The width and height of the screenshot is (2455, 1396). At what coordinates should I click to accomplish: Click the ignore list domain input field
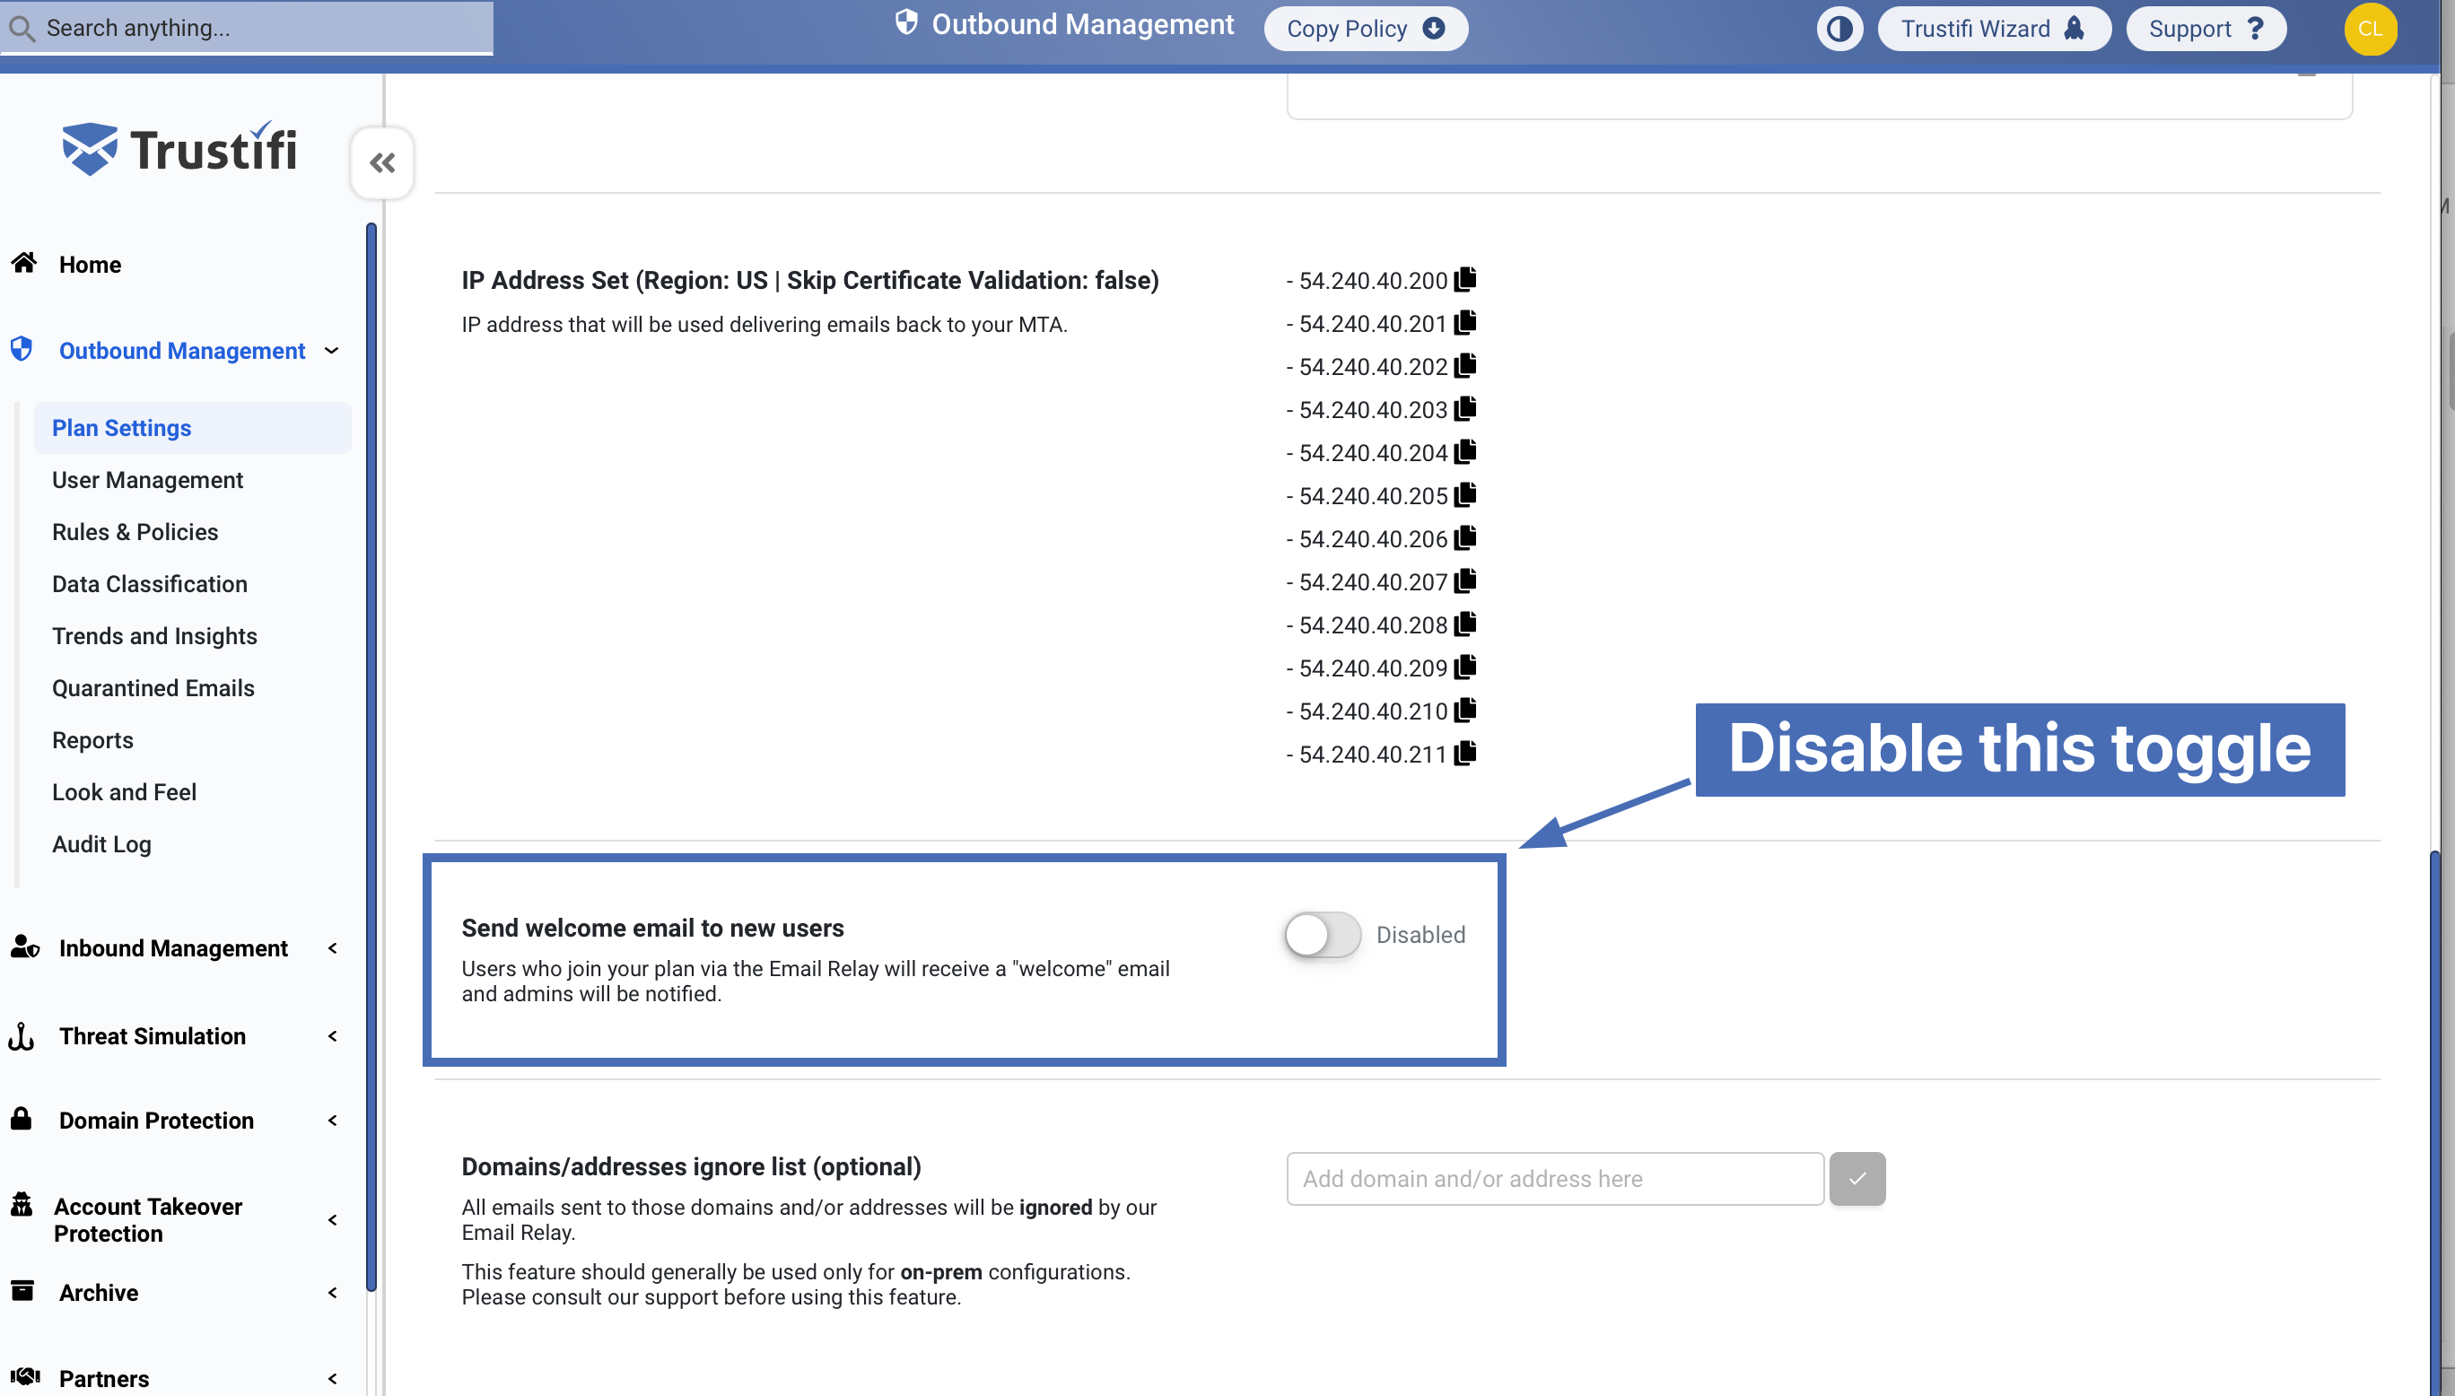[x=1555, y=1178]
